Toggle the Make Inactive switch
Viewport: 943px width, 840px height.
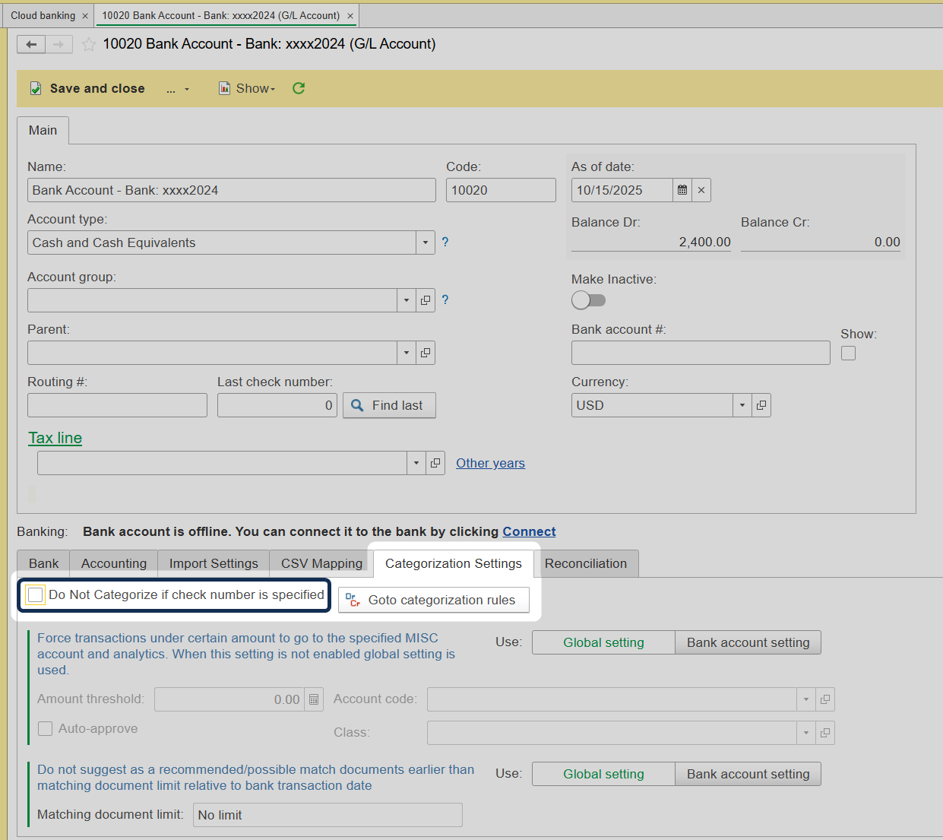tap(589, 300)
